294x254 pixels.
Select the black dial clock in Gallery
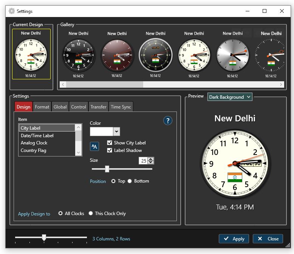[78, 55]
